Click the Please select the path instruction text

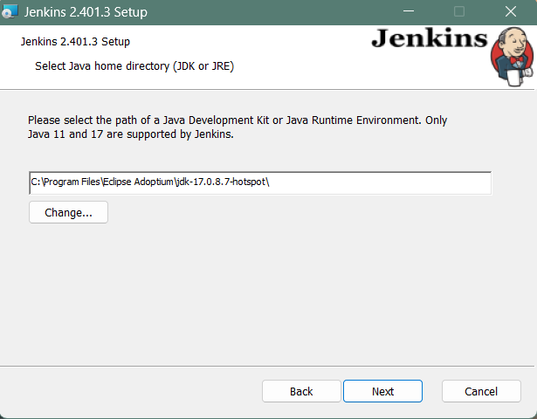[x=237, y=120]
